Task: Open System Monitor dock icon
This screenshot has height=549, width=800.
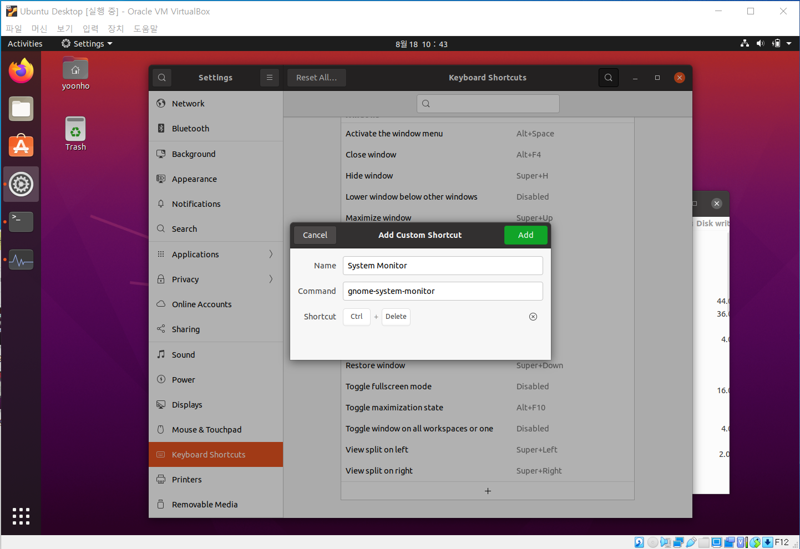Action: pos(21,260)
